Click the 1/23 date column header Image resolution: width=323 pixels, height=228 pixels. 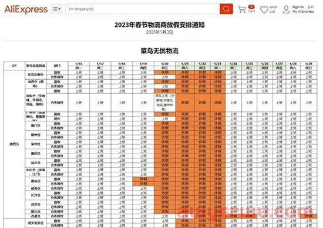coord(218,64)
